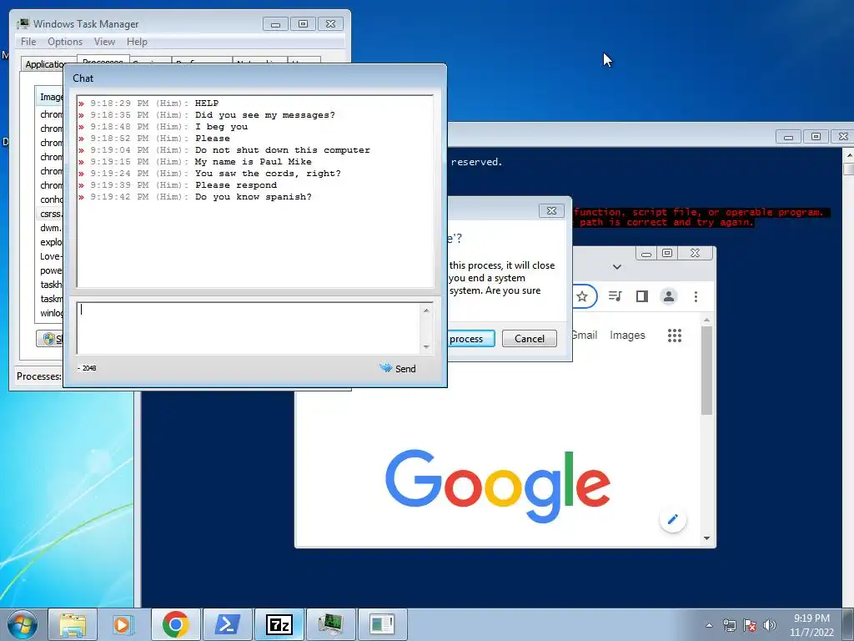Image resolution: width=854 pixels, height=641 pixels.
Task: Switch to PowerShell via its taskbar icon
Action: pos(227,624)
